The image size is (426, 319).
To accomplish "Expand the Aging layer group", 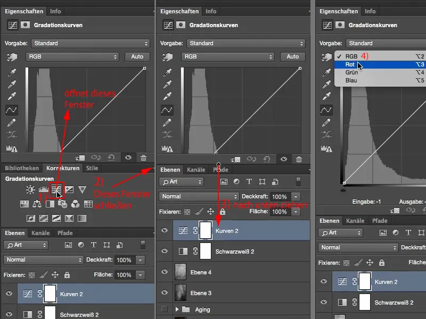I will (x=177, y=309).
